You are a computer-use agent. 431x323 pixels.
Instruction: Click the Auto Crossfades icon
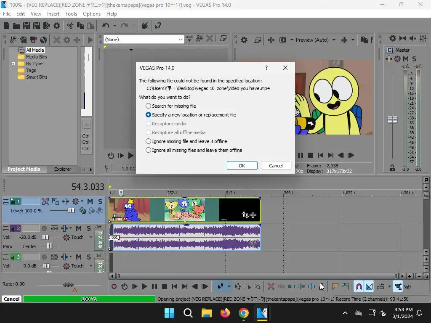(369, 287)
